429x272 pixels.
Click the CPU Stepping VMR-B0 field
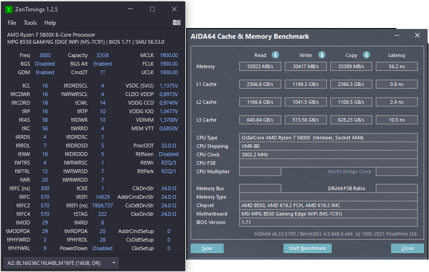329,146
